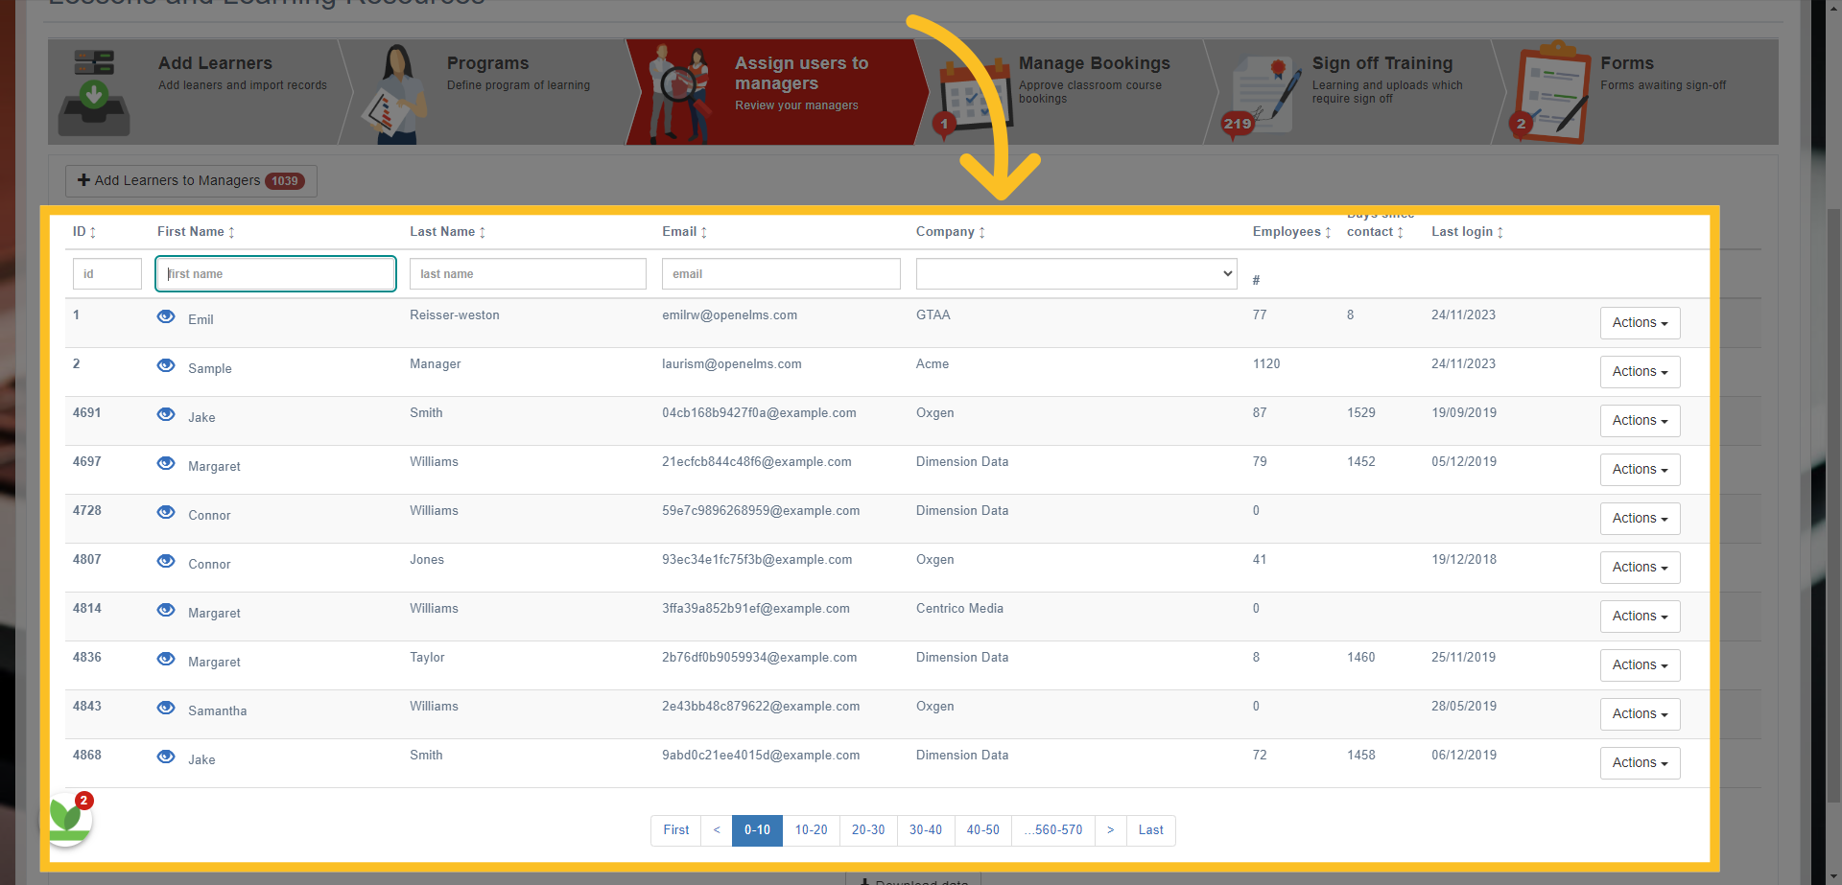
Task: Open Actions dropdown for ID 4868
Action: 1640,763
